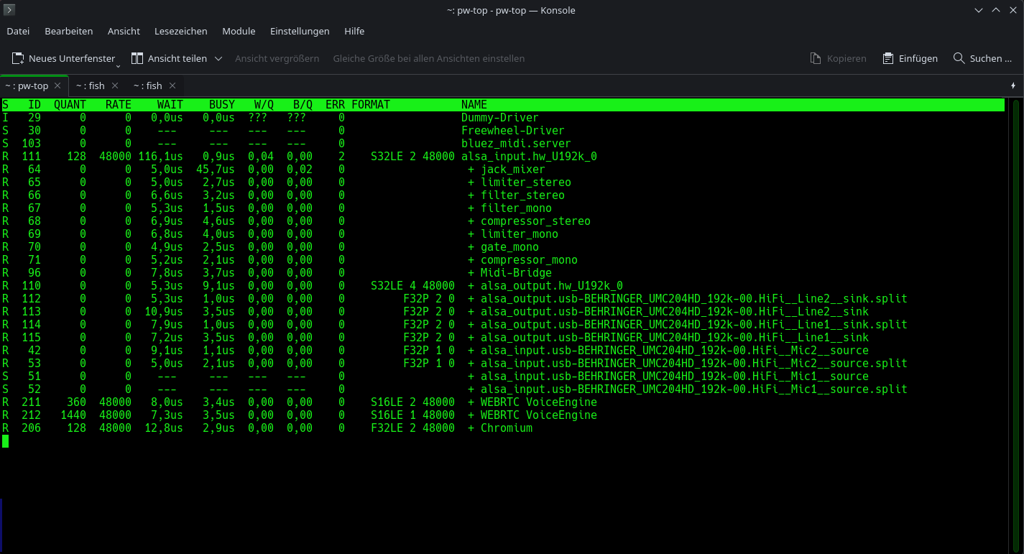The width and height of the screenshot is (1024, 554).
Task: Click the tab bar lightning icon
Action: point(1013,86)
